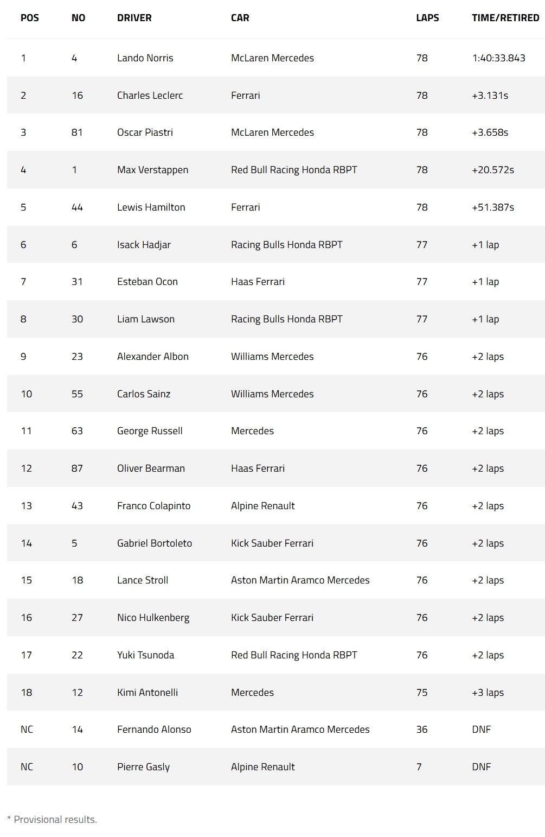Click the CAR column header
The image size is (545, 837).
pos(240,18)
